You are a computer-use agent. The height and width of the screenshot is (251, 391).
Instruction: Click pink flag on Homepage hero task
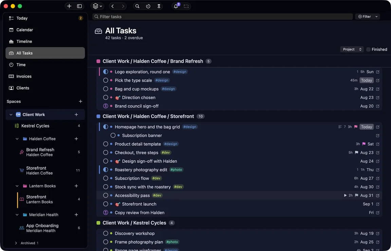coord(356,127)
